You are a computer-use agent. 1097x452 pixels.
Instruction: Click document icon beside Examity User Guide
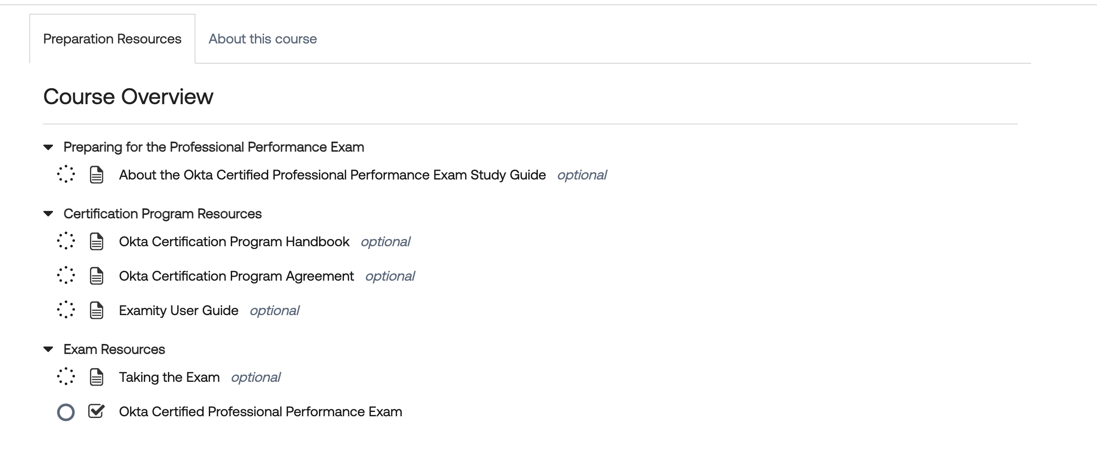click(96, 310)
